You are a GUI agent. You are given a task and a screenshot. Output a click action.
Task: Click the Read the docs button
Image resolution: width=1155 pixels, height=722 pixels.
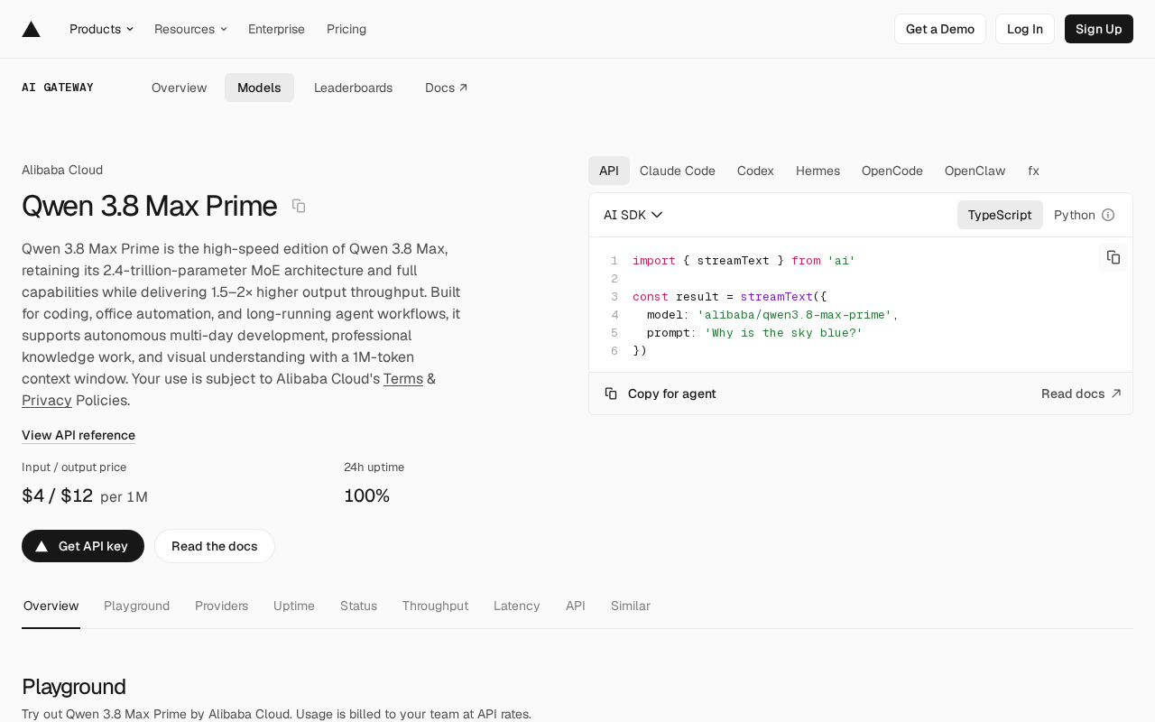click(x=215, y=546)
